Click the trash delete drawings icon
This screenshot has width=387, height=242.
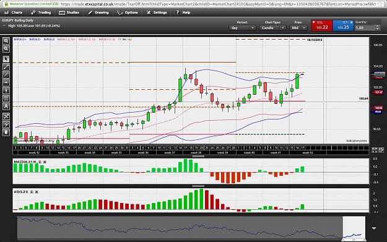pyautogui.click(x=6, y=132)
